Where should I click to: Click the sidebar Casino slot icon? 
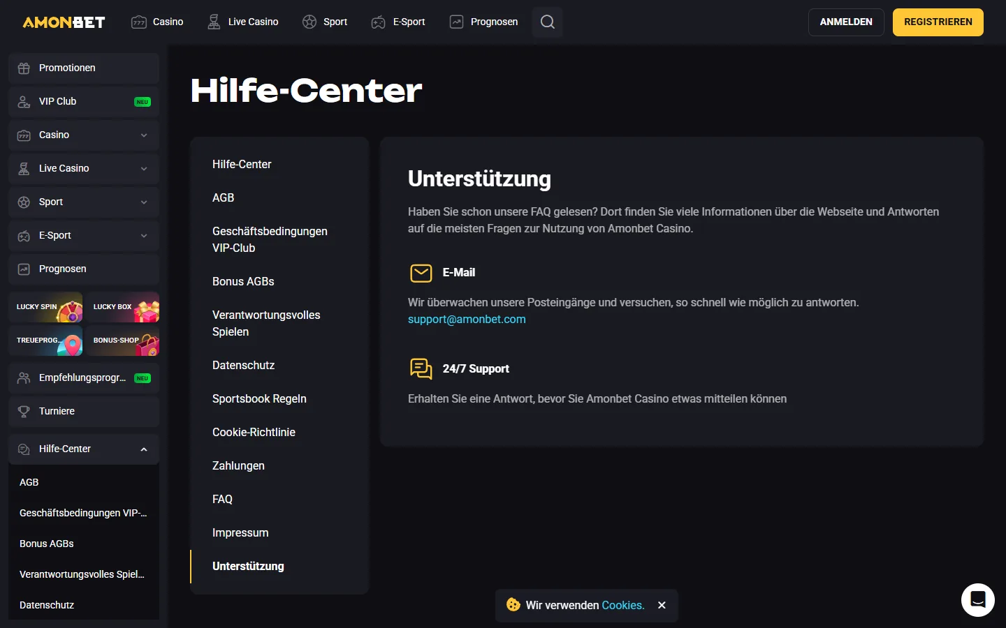24,135
